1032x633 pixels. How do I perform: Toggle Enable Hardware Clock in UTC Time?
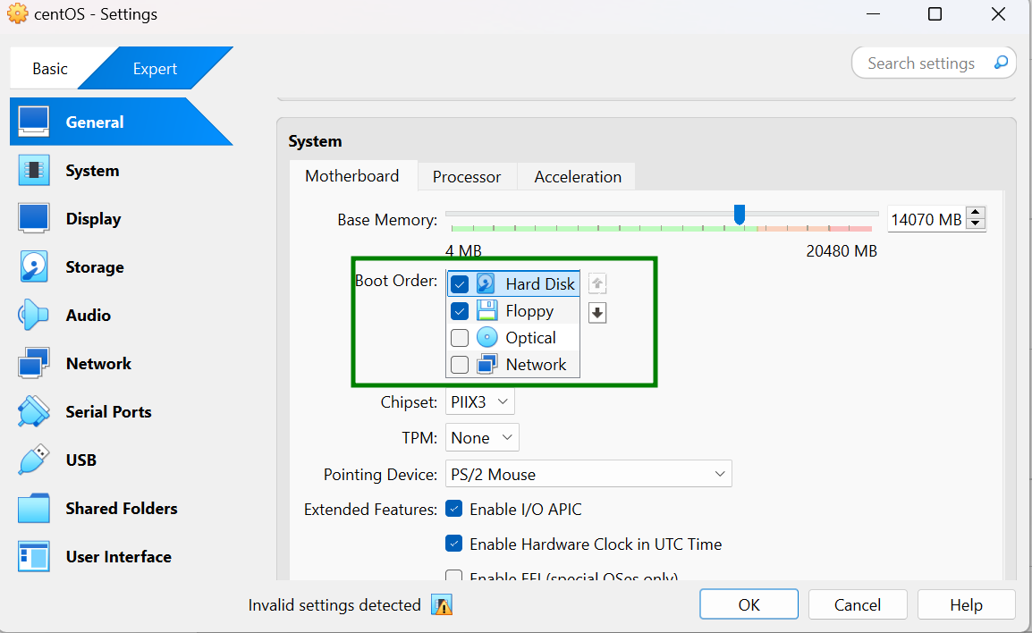tap(453, 544)
